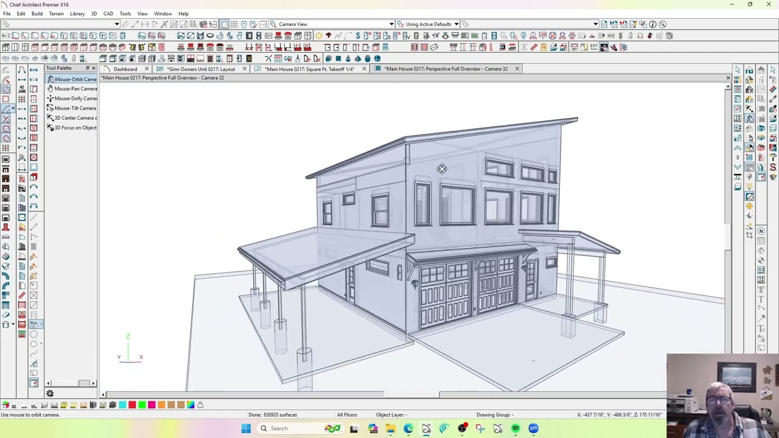
Task: Select the cone primitive shape icon
Action: [x=348, y=58]
